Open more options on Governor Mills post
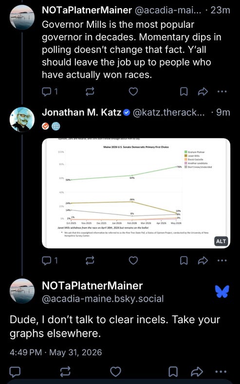 [x=222, y=92]
